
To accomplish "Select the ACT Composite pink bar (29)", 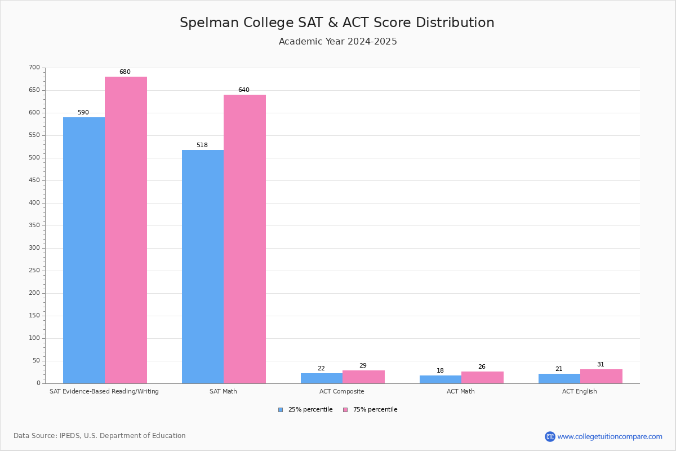I will [x=363, y=377].
